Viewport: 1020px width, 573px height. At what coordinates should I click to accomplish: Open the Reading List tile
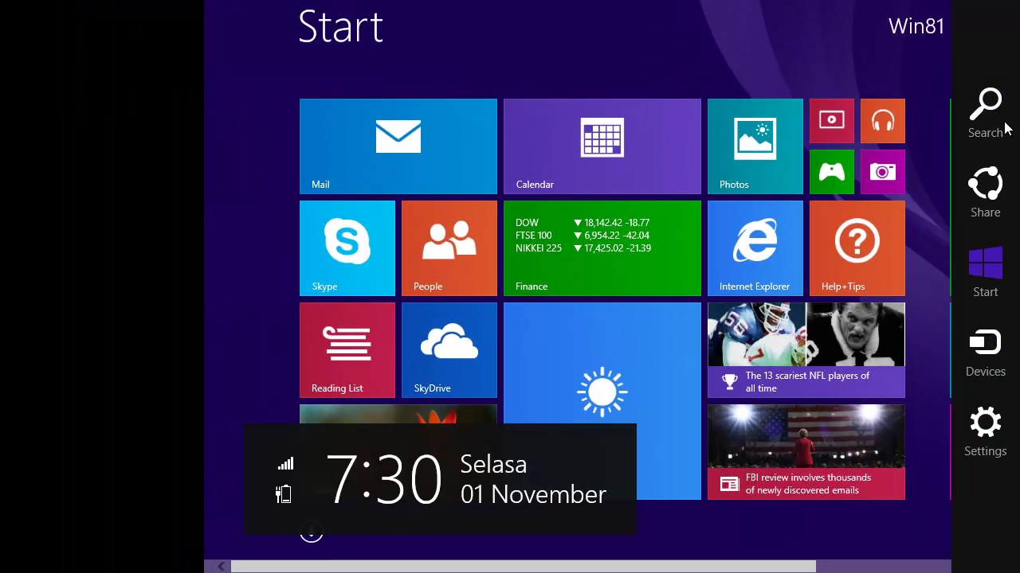click(347, 350)
